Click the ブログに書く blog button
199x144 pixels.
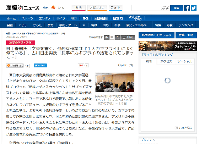tap(15, 66)
